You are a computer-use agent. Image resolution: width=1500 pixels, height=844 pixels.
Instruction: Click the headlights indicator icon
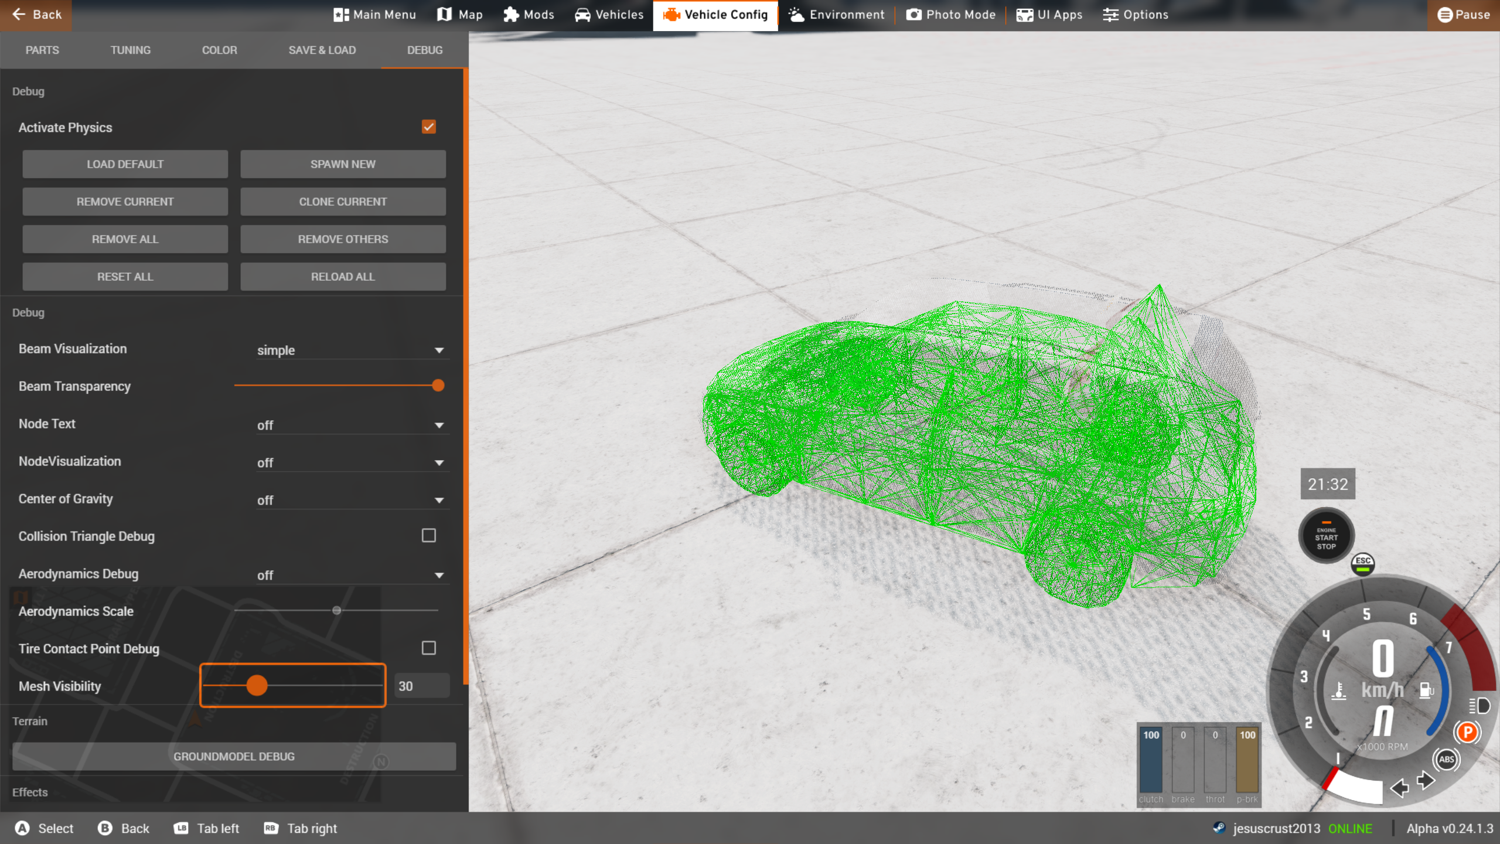point(1479,706)
